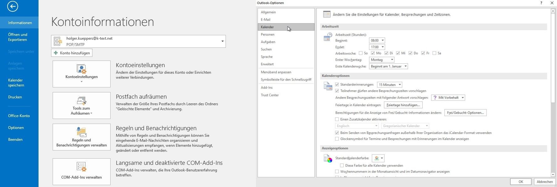This screenshot has width=557, height=187.
Task: Click the Frei/Gebucht-Optionen button
Action: [x=466, y=113]
